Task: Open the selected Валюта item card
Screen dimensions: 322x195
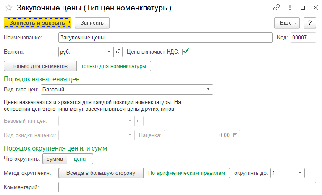Action: click(118, 52)
